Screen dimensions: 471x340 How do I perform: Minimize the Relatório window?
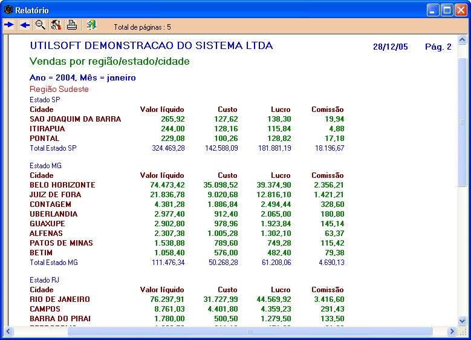pos(432,10)
